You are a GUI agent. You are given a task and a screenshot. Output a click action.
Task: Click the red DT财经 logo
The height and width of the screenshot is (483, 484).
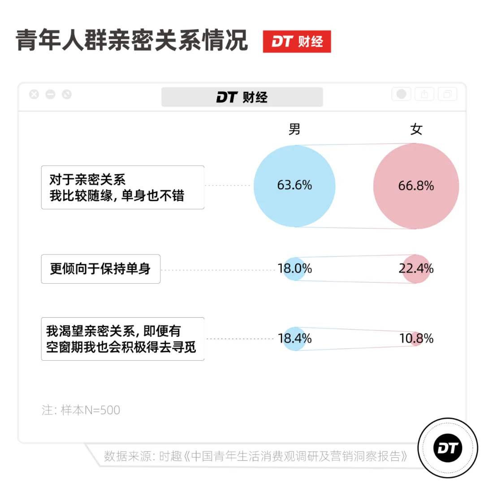297,42
